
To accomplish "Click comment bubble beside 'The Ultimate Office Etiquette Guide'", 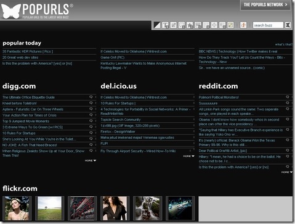I will coord(91,97).
